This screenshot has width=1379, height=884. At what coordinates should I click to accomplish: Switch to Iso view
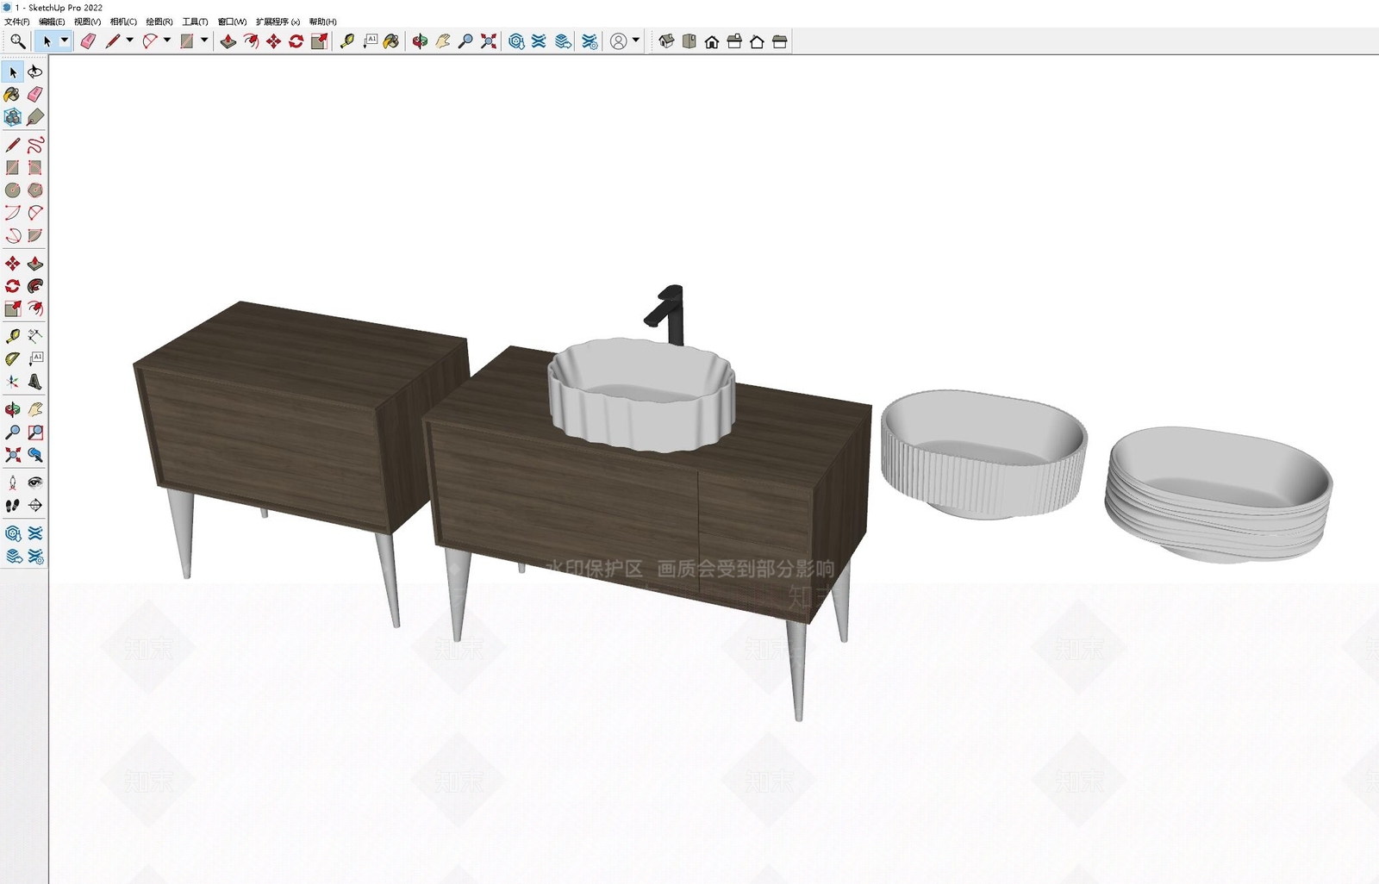(x=666, y=41)
